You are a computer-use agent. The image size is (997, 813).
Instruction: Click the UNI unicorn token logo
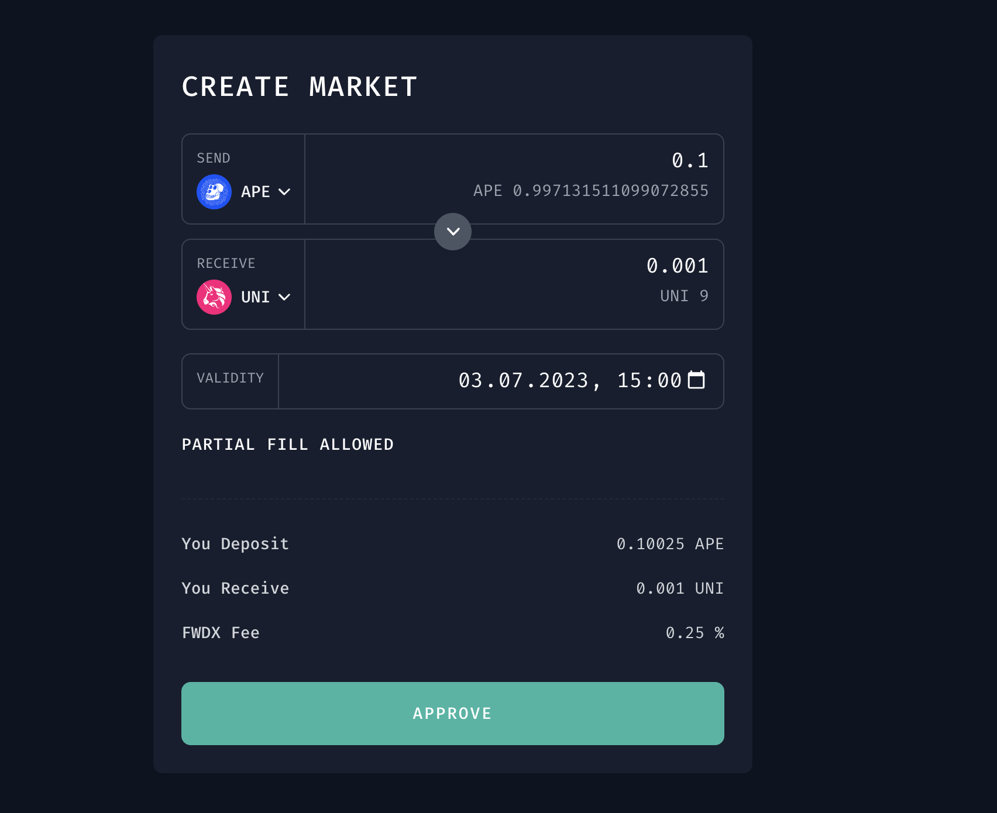(214, 297)
